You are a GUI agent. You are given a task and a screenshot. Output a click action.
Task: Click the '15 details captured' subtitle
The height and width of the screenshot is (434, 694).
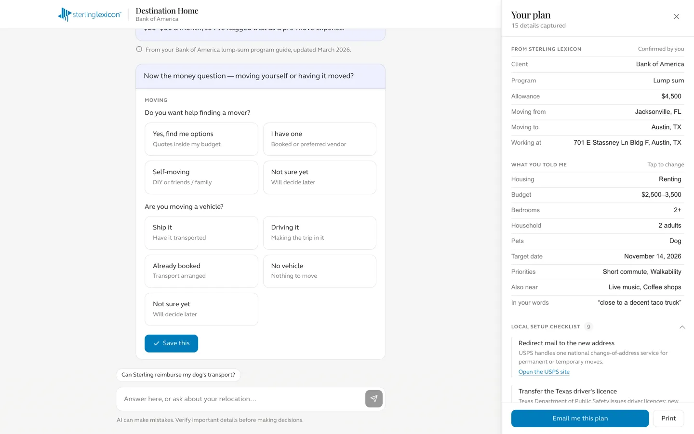coord(538,26)
